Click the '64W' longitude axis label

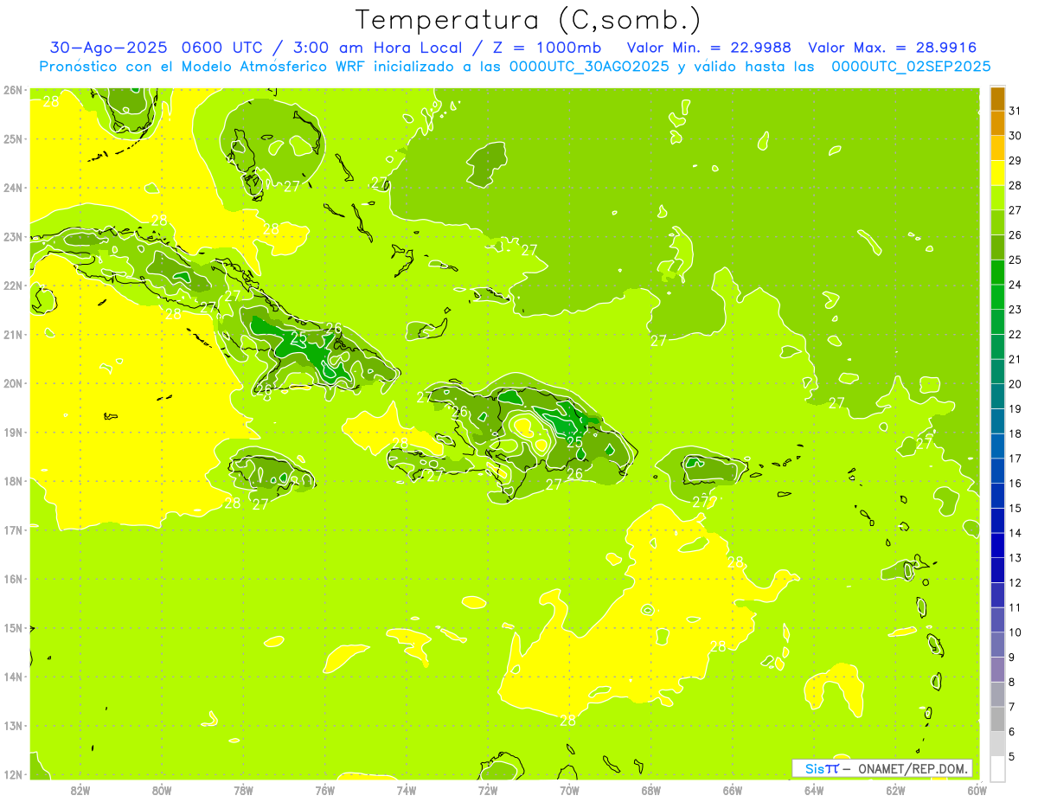[x=814, y=790]
